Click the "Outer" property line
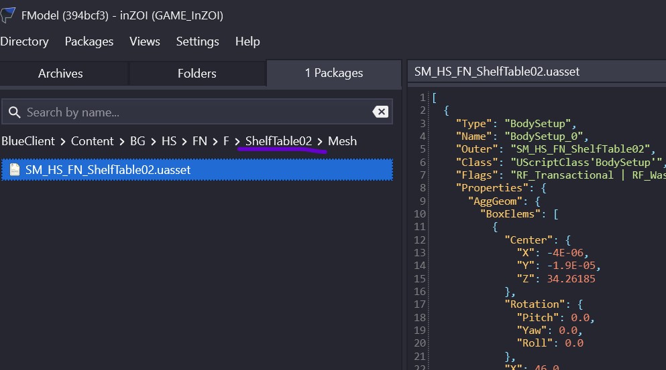Viewport: 666px width, 370px height. (x=555, y=149)
